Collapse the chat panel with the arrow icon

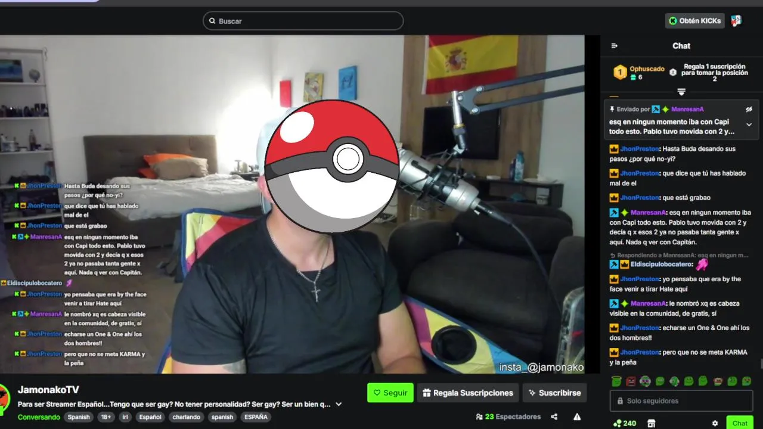click(x=615, y=46)
